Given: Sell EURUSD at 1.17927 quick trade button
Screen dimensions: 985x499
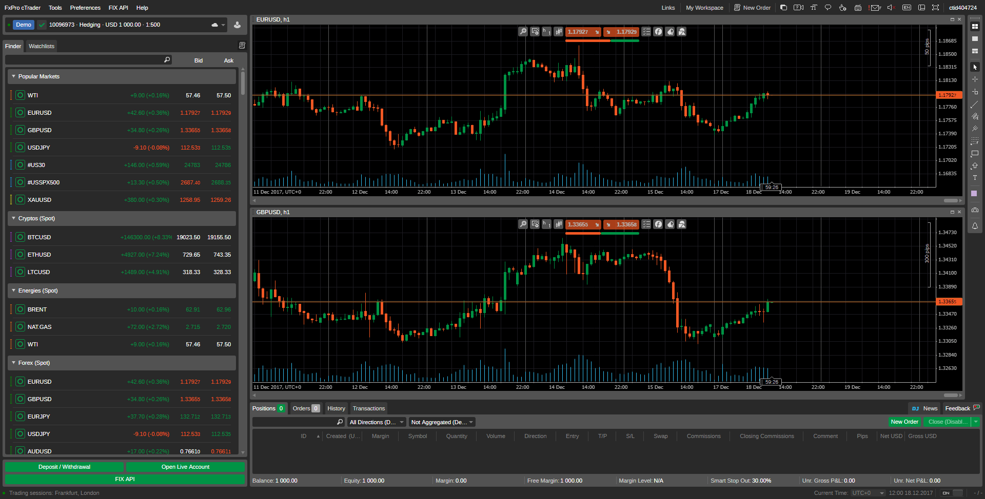Looking at the screenshot, I should click(583, 32).
